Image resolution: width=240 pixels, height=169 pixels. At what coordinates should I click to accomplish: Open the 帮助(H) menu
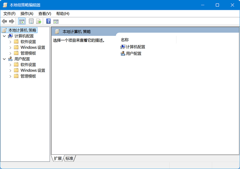point(63,14)
